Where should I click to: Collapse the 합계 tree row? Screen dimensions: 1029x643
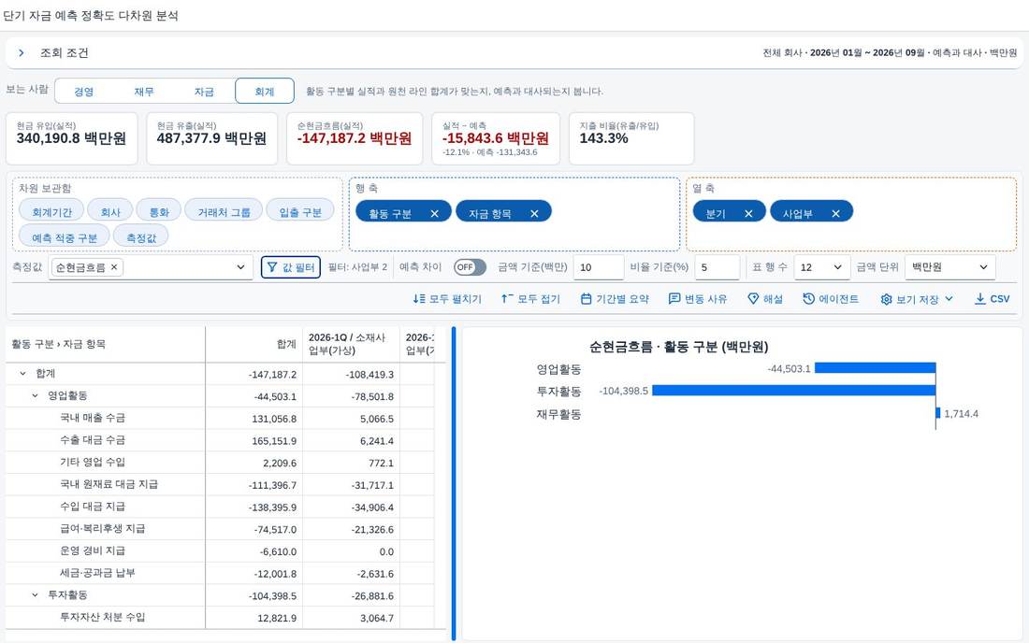coord(23,374)
